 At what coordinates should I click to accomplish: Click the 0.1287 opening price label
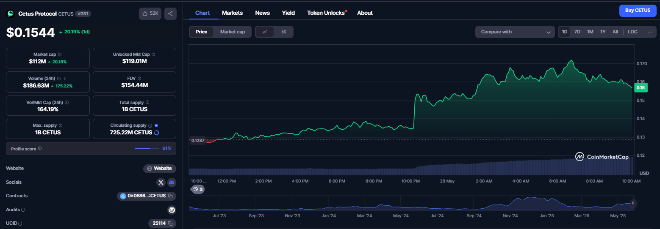coord(197,140)
